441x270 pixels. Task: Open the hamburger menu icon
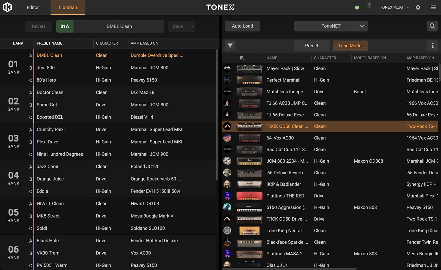click(433, 7)
